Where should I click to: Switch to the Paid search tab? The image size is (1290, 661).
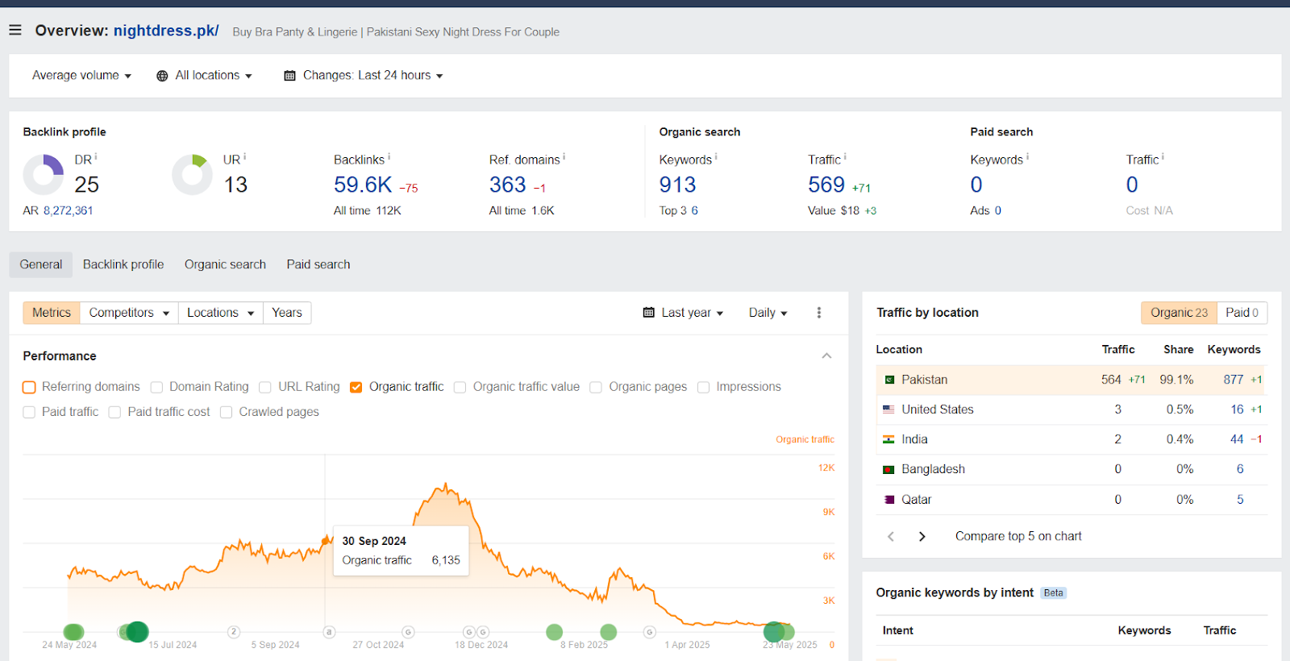pos(318,264)
